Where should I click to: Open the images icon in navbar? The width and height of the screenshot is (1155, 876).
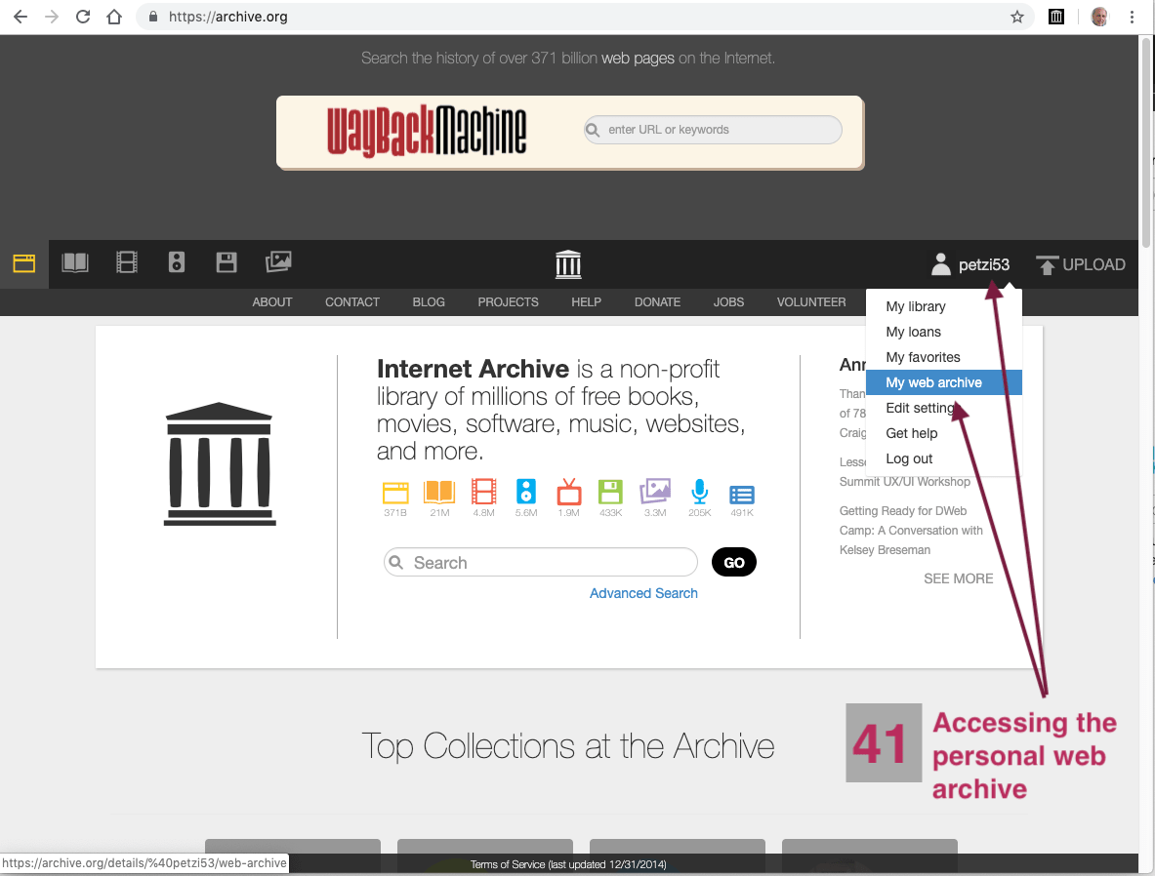pyautogui.click(x=278, y=261)
